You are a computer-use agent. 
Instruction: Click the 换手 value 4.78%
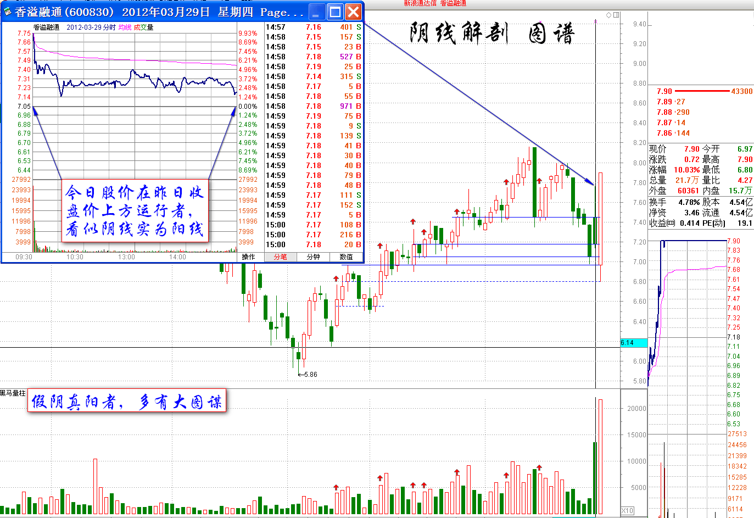[689, 202]
